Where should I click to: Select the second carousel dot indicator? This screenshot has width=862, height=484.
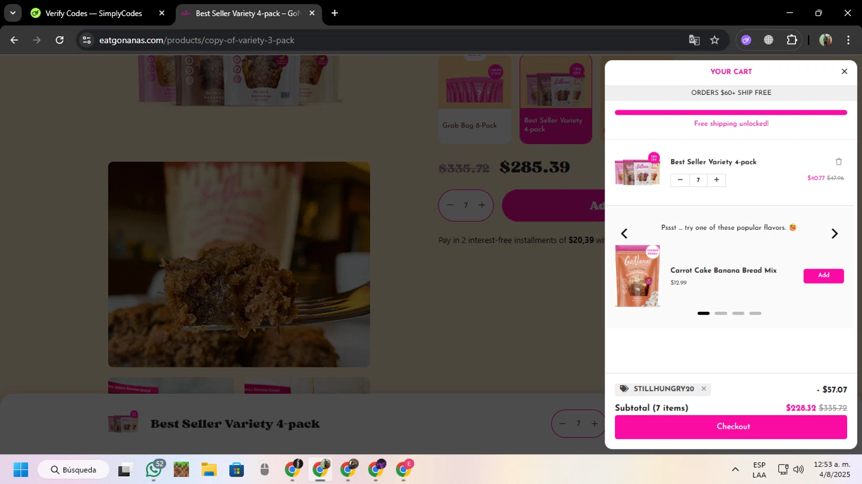721,313
